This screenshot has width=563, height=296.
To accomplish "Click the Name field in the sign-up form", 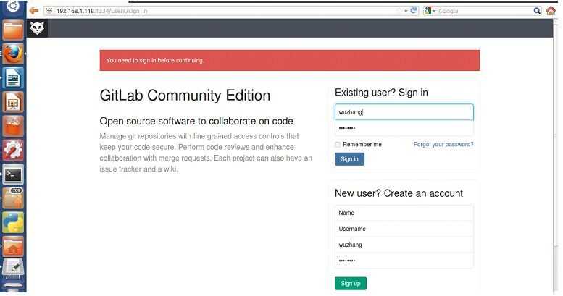I will (404, 213).
